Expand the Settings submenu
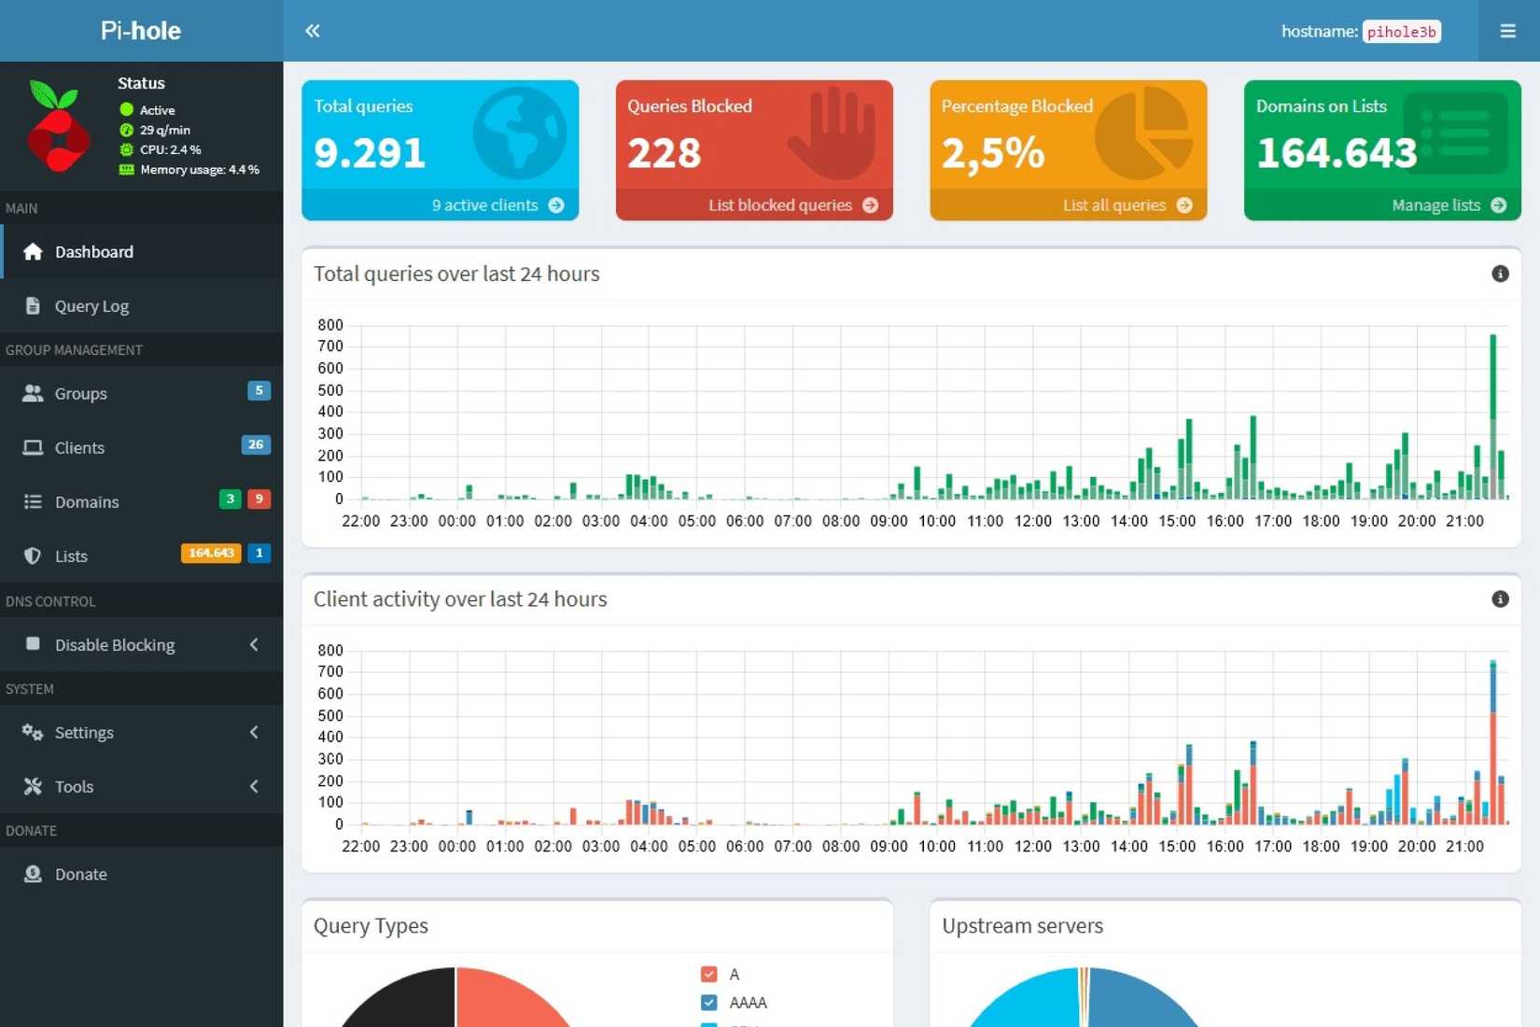The height and width of the screenshot is (1027, 1540). point(253,732)
